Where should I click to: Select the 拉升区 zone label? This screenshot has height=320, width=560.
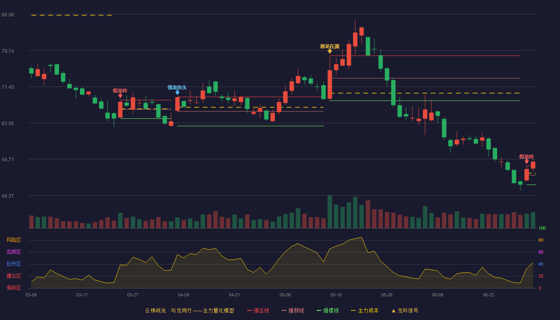14,264
